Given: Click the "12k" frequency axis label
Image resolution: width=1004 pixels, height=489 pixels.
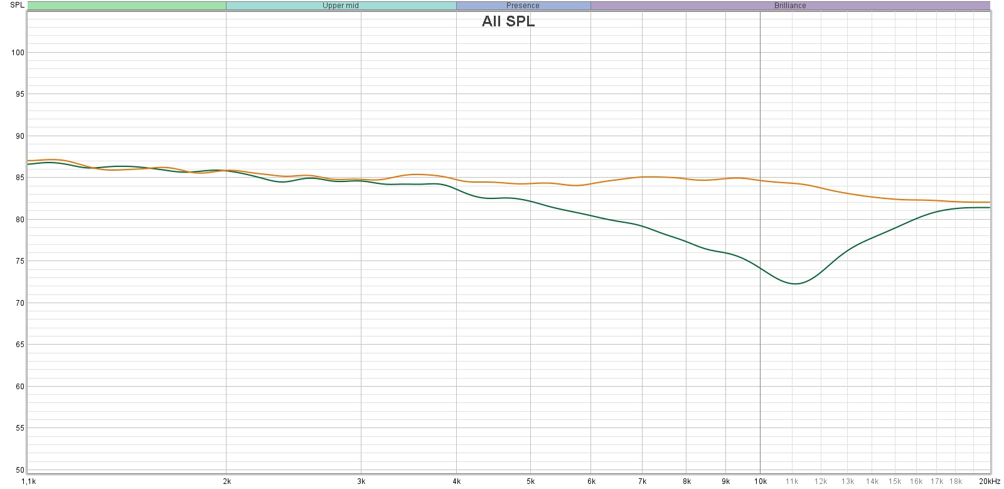Looking at the screenshot, I should [x=821, y=481].
